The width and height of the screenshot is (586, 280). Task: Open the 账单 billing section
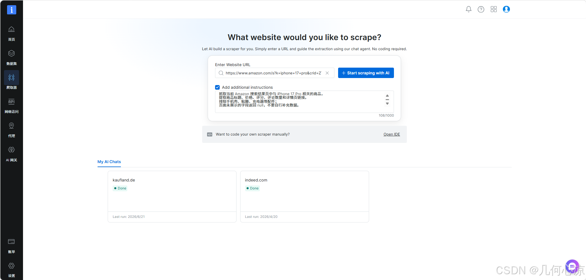pos(11,246)
